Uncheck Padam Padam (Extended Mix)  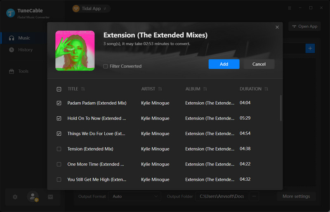click(59, 103)
